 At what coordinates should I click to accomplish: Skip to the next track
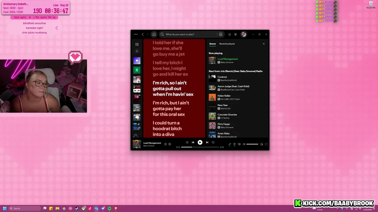point(207,142)
